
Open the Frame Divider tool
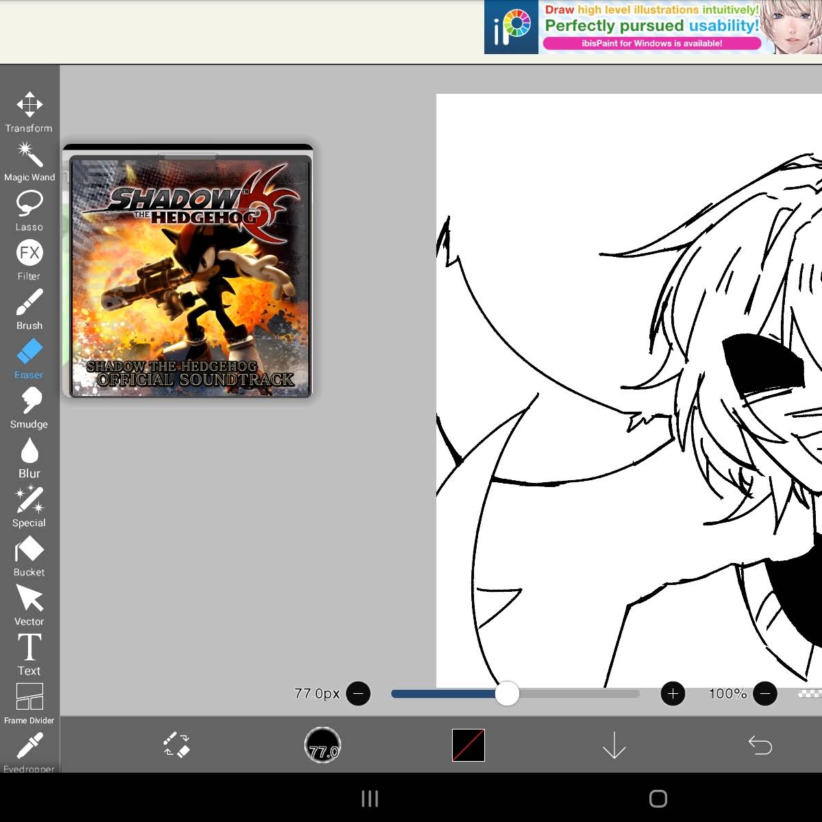(29, 703)
